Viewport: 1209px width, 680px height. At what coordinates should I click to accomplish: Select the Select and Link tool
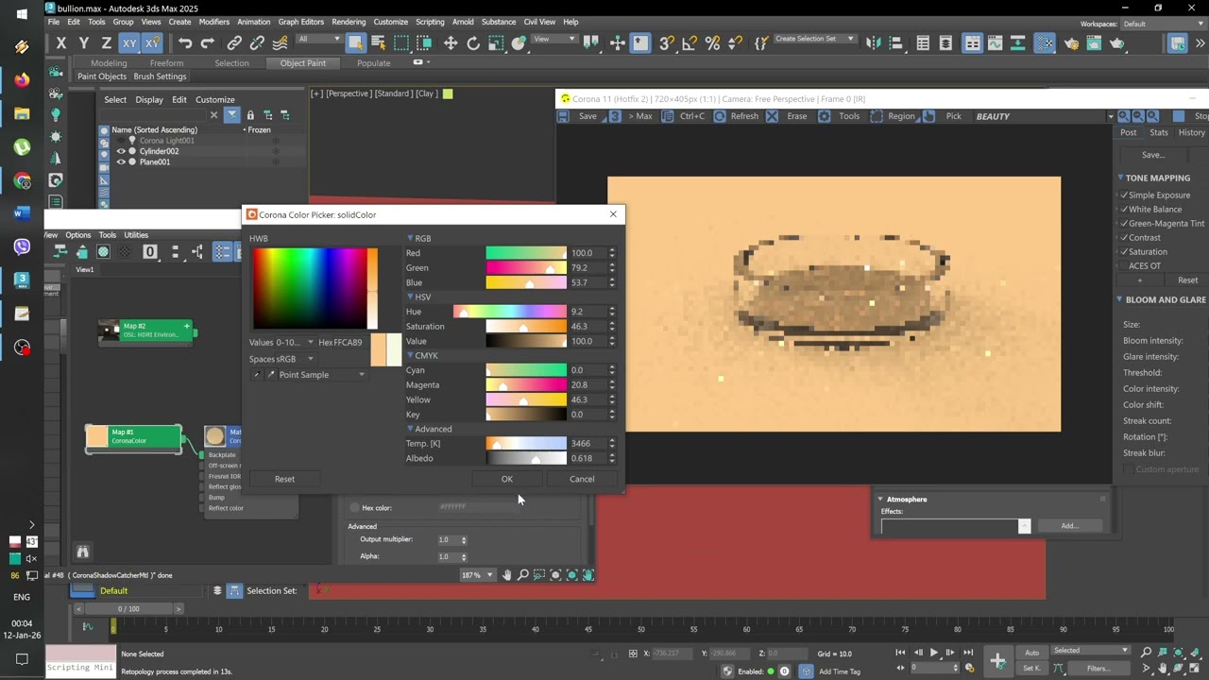coord(234,43)
